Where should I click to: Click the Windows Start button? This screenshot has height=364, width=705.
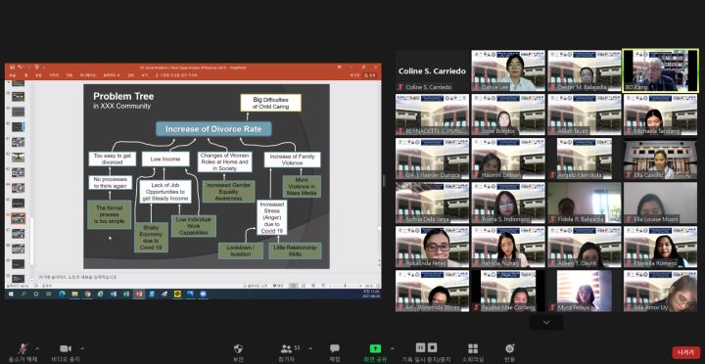coord(11,294)
